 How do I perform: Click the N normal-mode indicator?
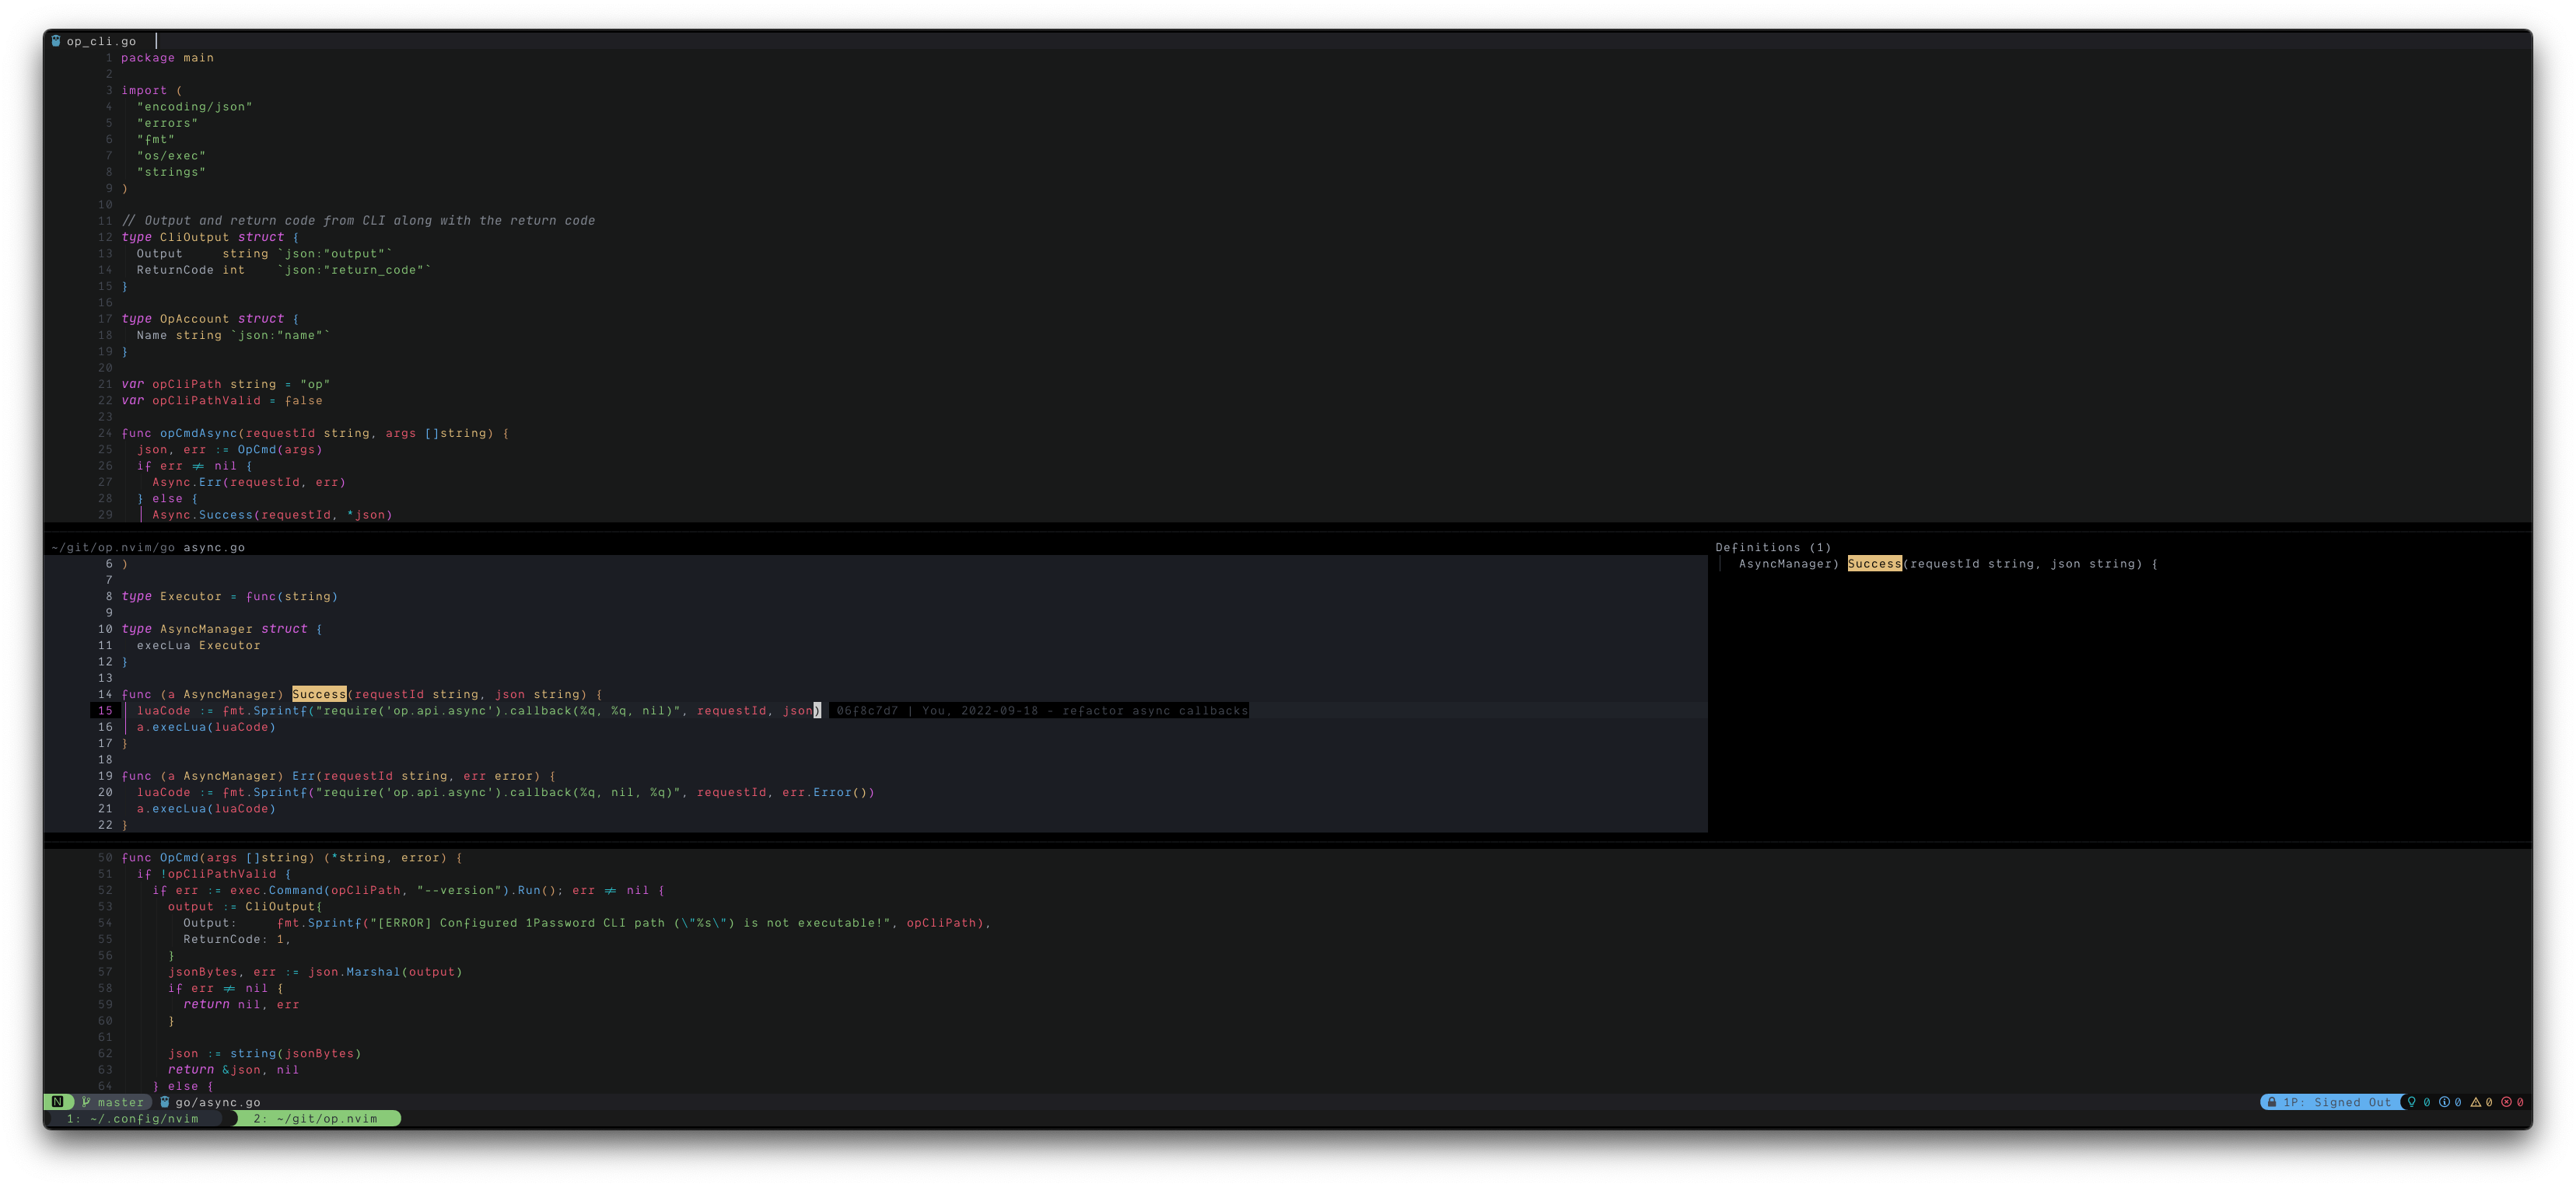(58, 1102)
